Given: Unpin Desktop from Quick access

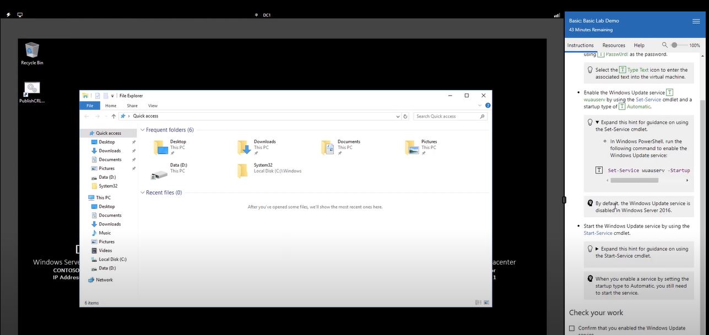Looking at the screenshot, I should point(134,141).
